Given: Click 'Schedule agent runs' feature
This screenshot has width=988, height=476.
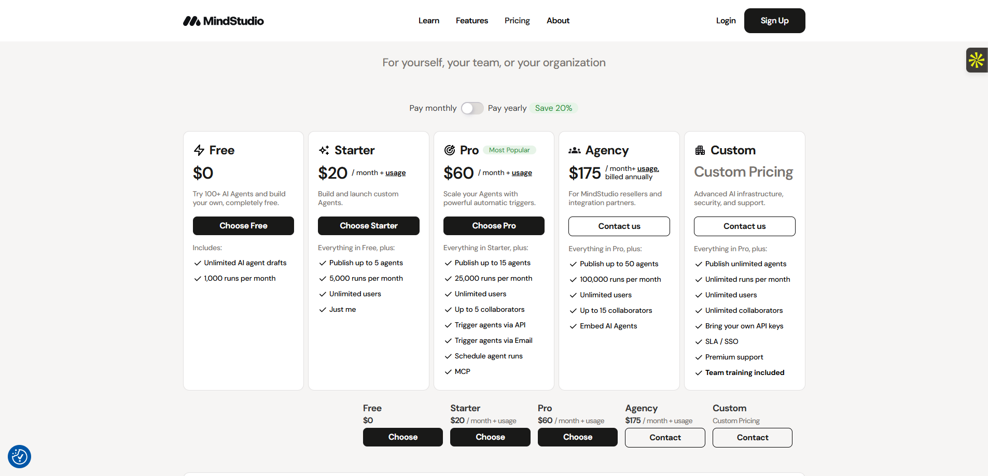Looking at the screenshot, I should [x=489, y=356].
